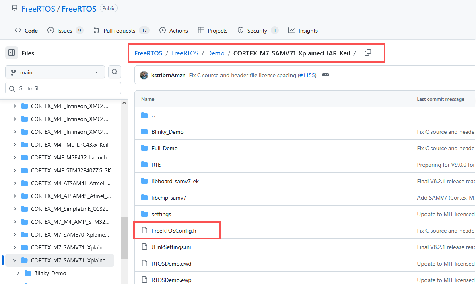Expand CORTEX_M7_SAME70_Xplaine tree folder

[15, 235]
